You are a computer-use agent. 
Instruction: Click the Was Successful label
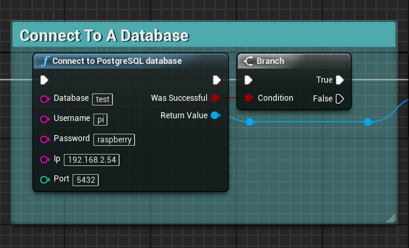tap(179, 98)
